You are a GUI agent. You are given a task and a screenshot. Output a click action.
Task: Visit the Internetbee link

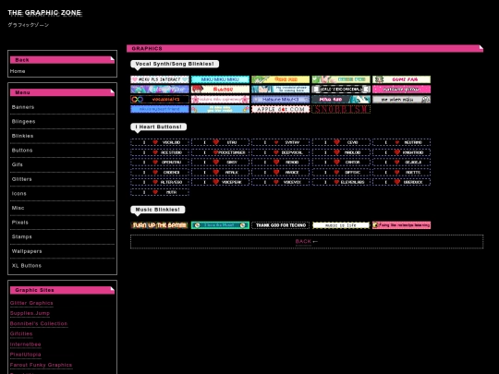[x=26, y=344]
